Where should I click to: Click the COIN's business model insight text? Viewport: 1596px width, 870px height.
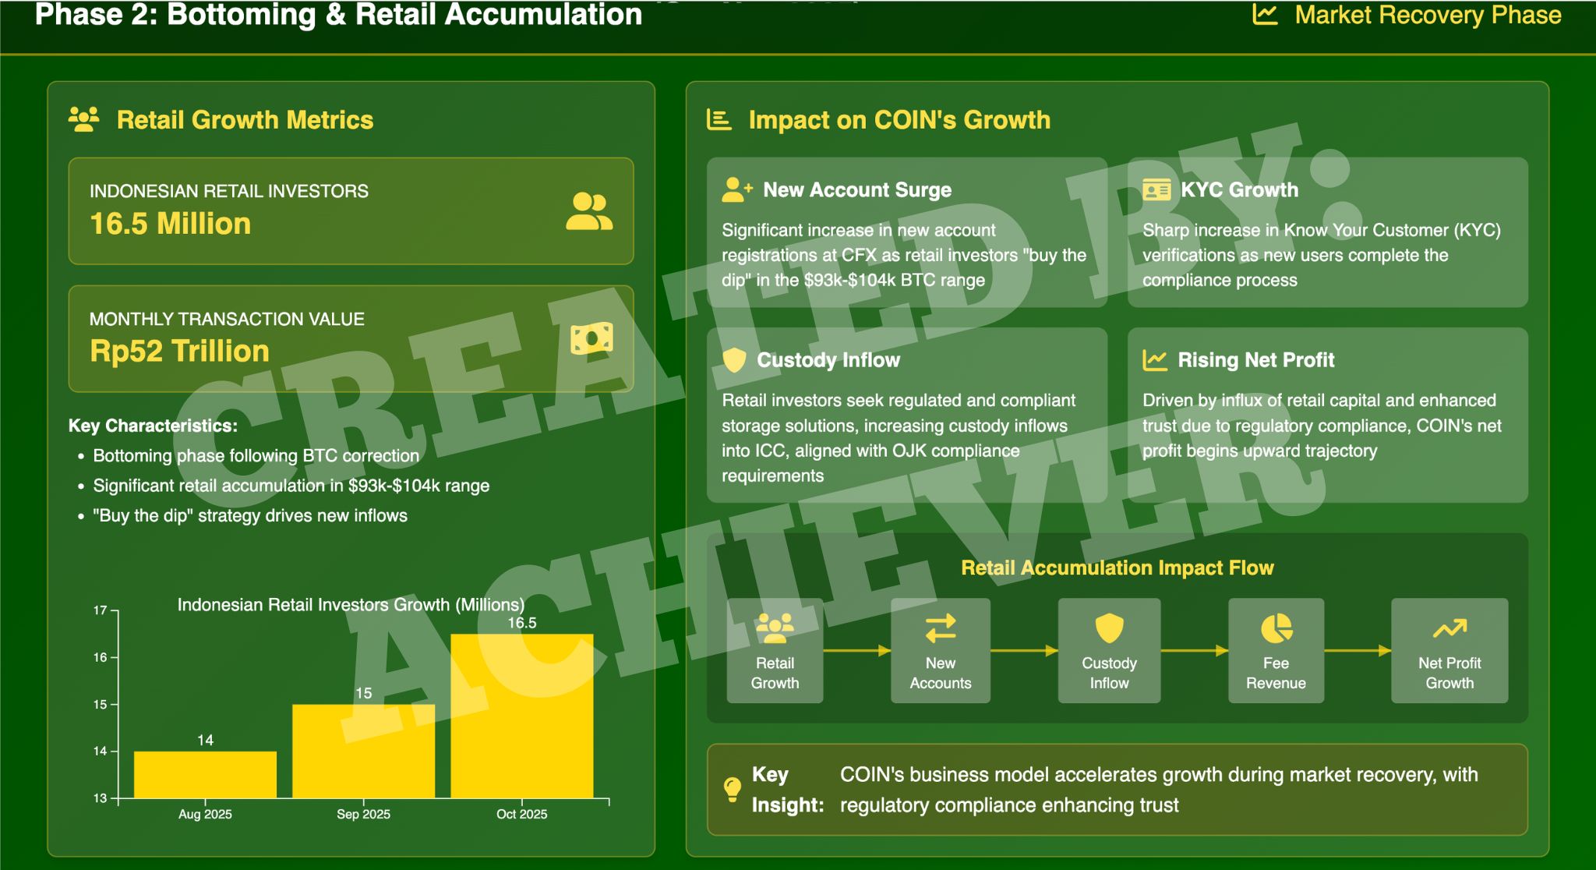pos(1159,790)
